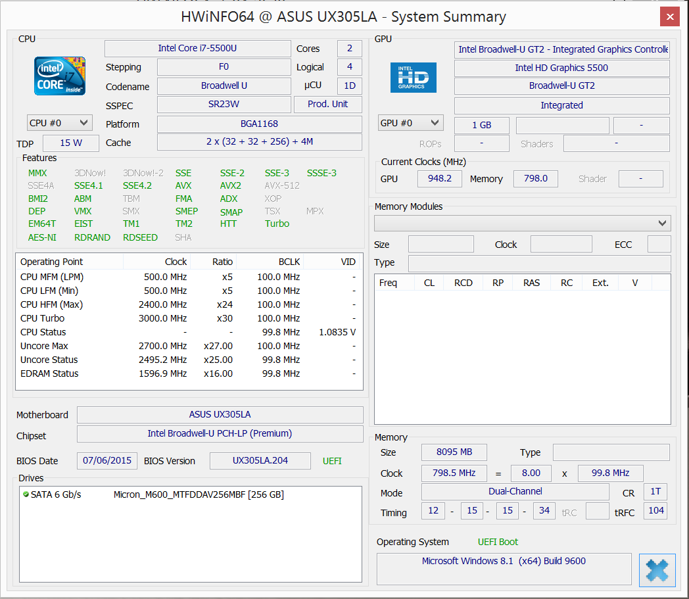The width and height of the screenshot is (689, 599).
Task: Click the Prod. Unit field
Action: point(328,104)
